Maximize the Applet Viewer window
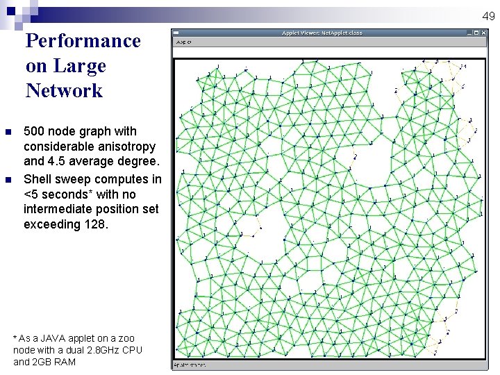This screenshot has width=500, height=375. point(476,33)
